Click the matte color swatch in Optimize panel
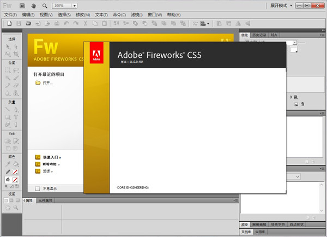The image size is (327, 237). click(x=294, y=50)
